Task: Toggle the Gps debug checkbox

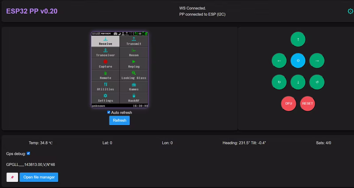Action: coord(28,153)
